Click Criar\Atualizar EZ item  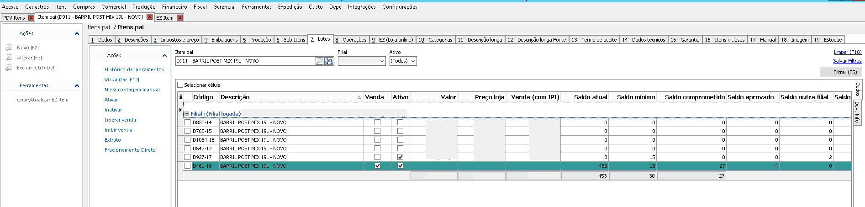click(42, 100)
